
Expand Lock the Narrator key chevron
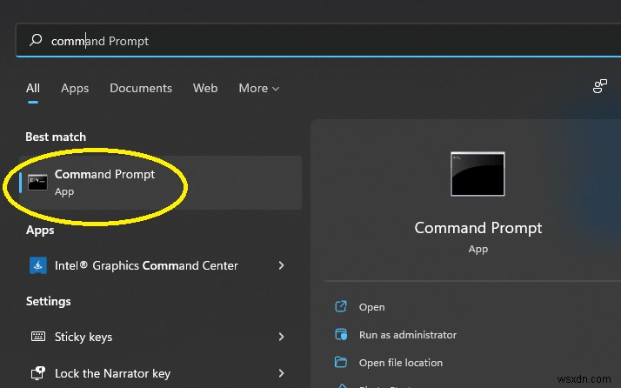point(281,373)
